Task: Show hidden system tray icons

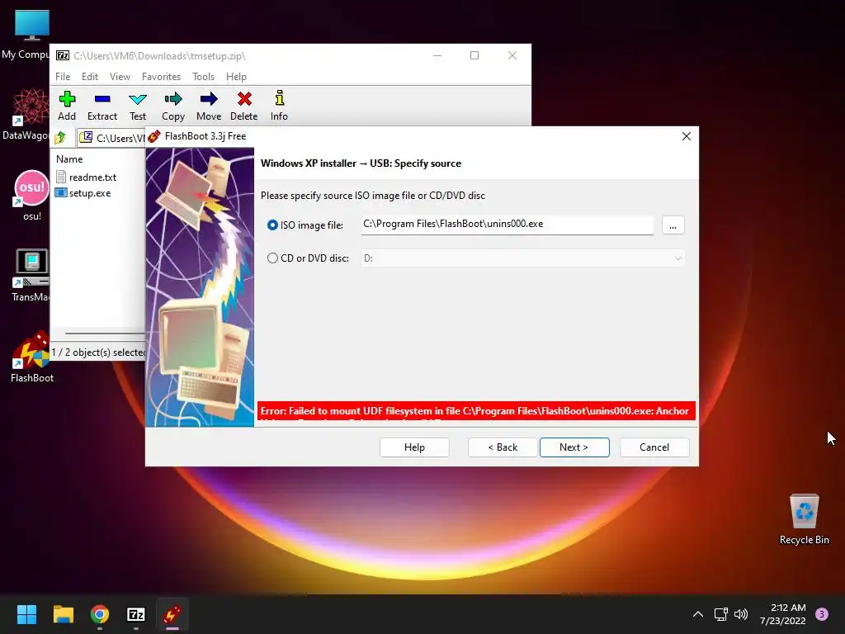Action: click(698, 614)
